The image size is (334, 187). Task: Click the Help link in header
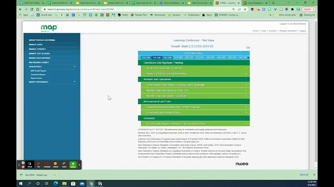[x=263, y=31]
